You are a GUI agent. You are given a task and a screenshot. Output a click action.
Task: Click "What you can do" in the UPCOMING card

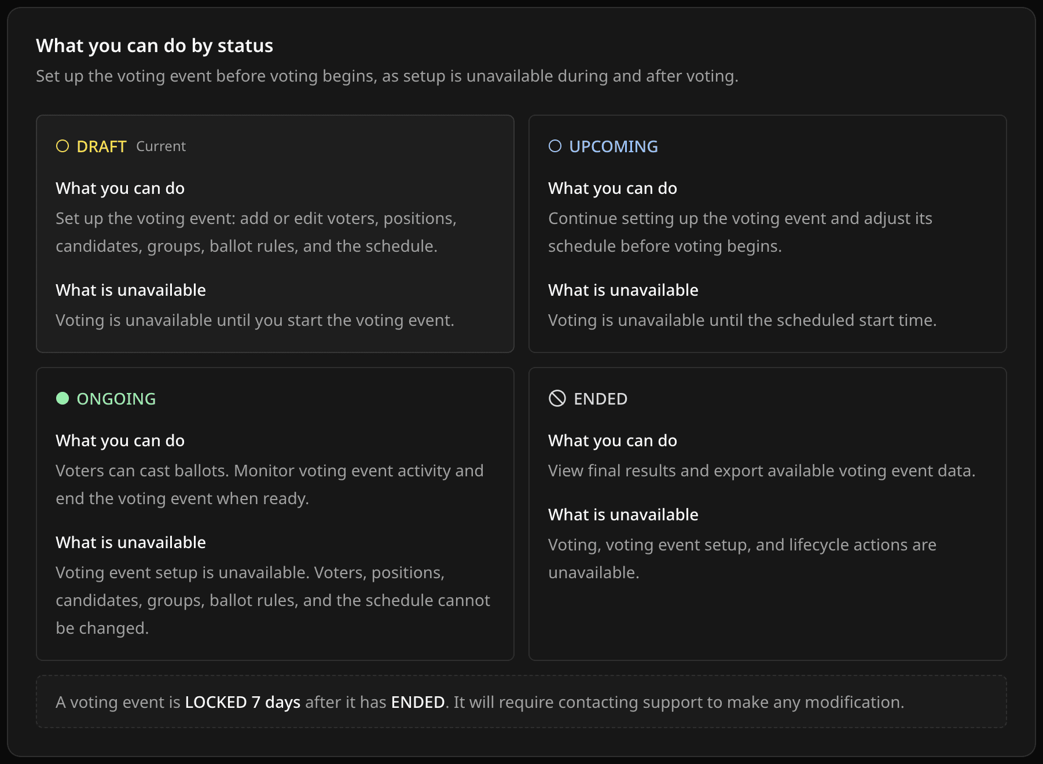612,188
